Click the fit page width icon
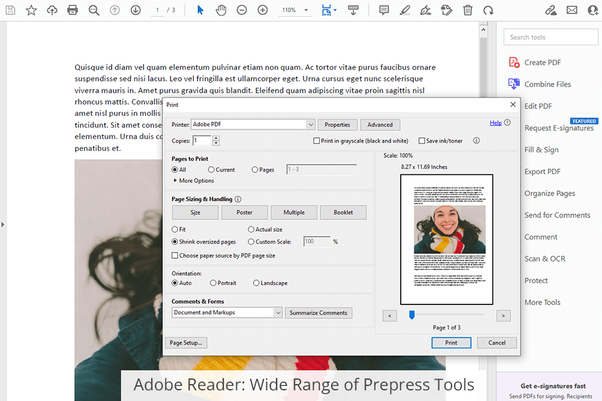602x401 pixels. click(x=326, y=11)
